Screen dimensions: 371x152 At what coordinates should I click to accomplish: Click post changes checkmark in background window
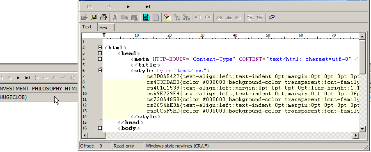(x=64, y=78)
